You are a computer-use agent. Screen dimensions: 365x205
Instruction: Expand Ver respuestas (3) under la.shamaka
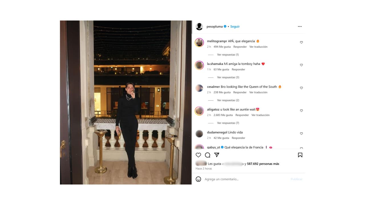[228, 77]
